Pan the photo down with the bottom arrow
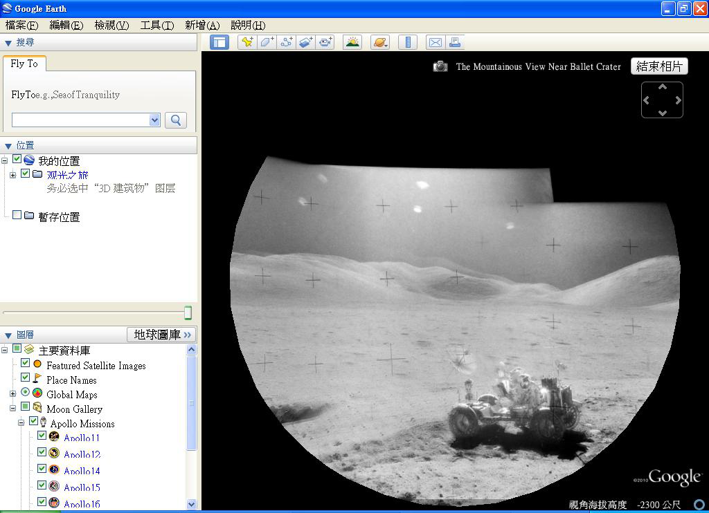 point(663,113)
